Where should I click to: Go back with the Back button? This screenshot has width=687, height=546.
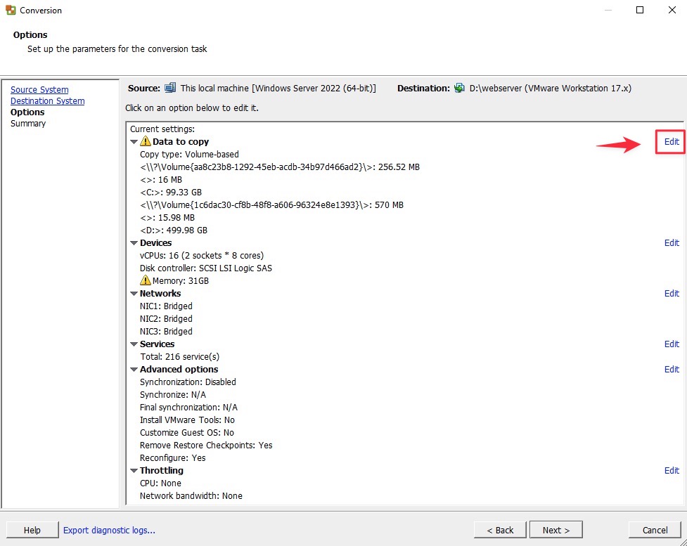point(500,530)
